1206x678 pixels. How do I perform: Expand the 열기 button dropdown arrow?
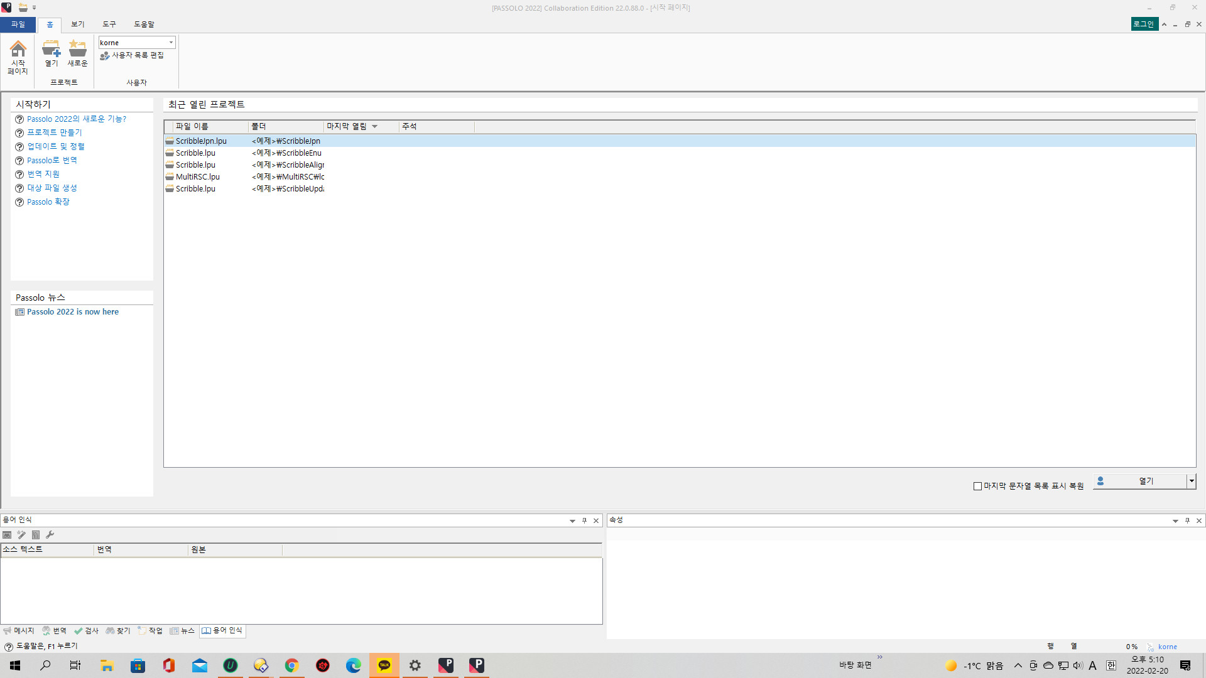point(1191,482)
